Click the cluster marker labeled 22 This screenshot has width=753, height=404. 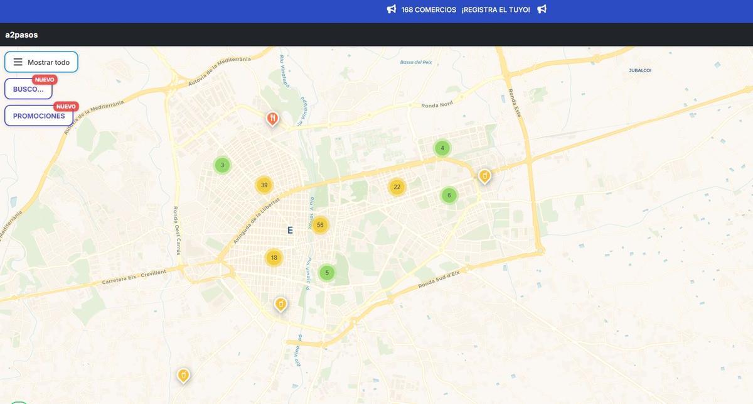[397, 186]
